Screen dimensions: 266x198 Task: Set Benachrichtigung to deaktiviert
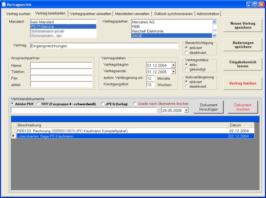point(187,52)
